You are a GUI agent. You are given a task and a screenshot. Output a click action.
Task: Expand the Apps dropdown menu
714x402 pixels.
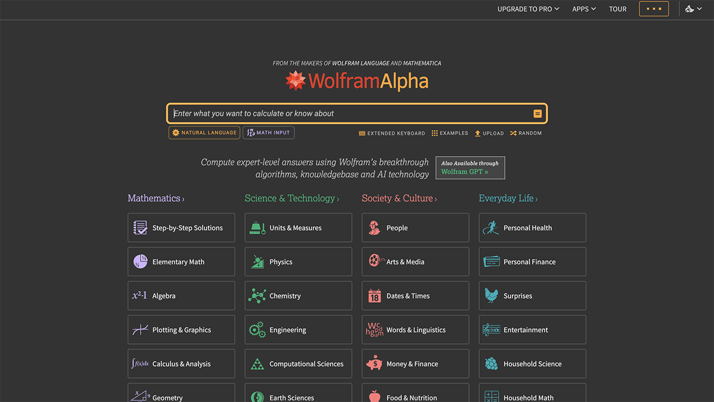coord(583,9)
